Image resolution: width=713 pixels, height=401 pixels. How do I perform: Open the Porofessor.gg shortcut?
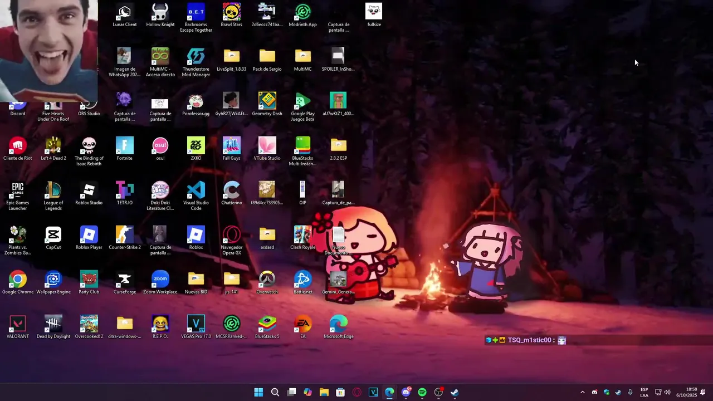point(196,105)
